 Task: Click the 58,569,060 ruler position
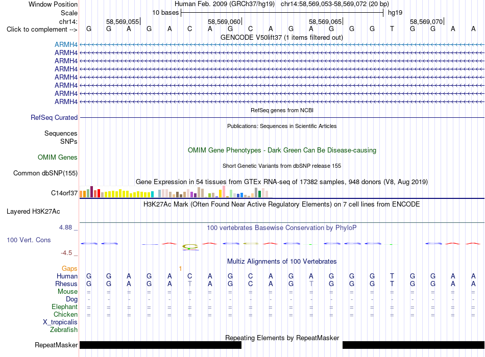click(224, 21)
